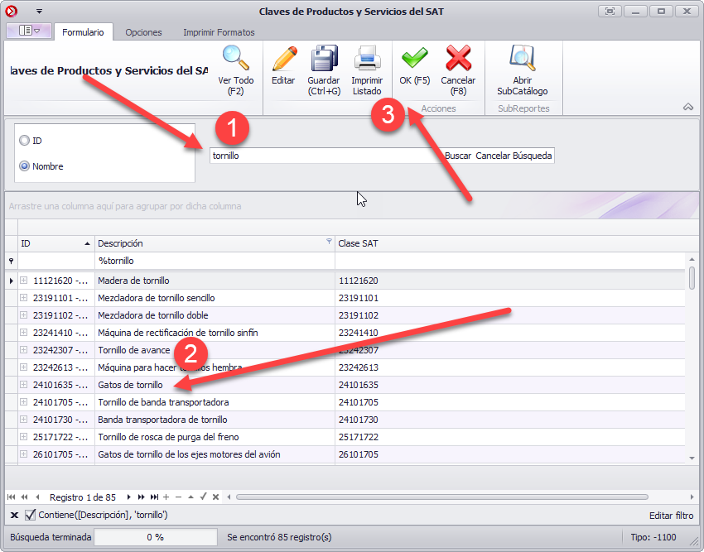Click the application logo in title bar
This screenshot has height=552, width=704.
tap(12, 12)
